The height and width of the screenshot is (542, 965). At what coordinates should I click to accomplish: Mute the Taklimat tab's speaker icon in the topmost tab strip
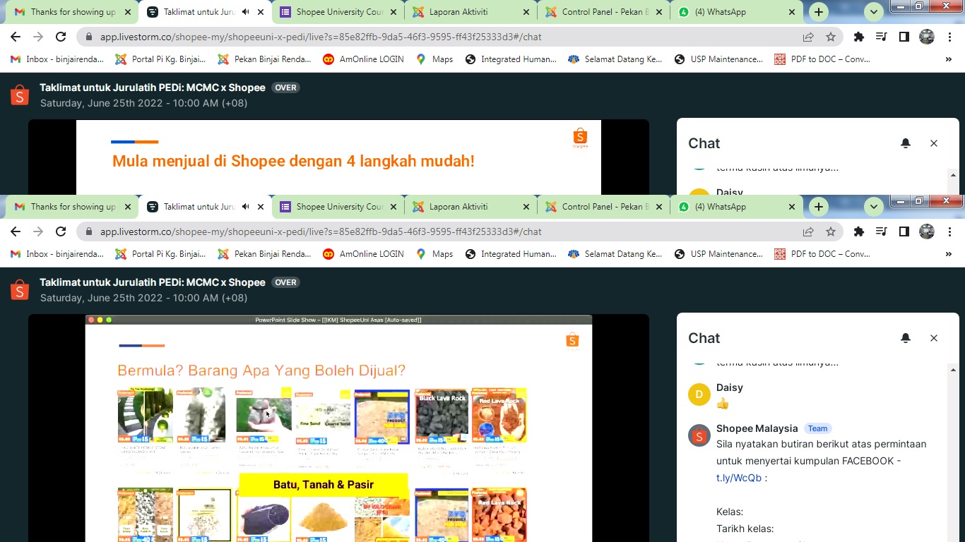[x=246, y=12]
